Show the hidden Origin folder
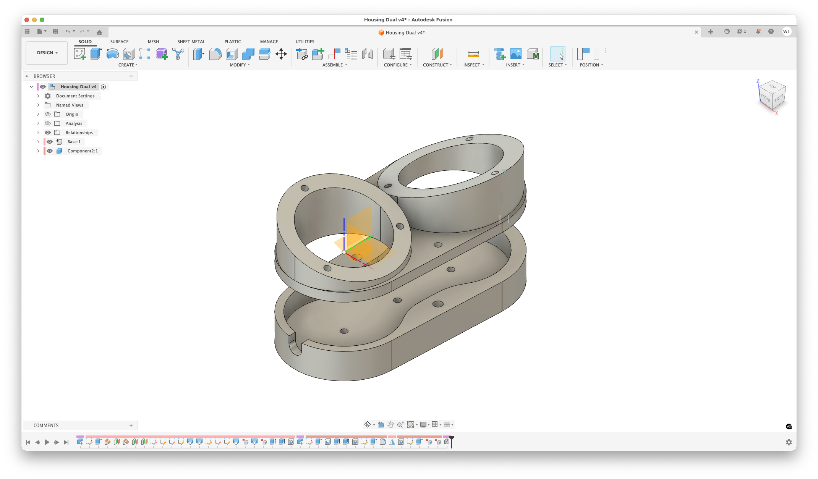This screenshot has height=479, width=818. coord(48,114)
